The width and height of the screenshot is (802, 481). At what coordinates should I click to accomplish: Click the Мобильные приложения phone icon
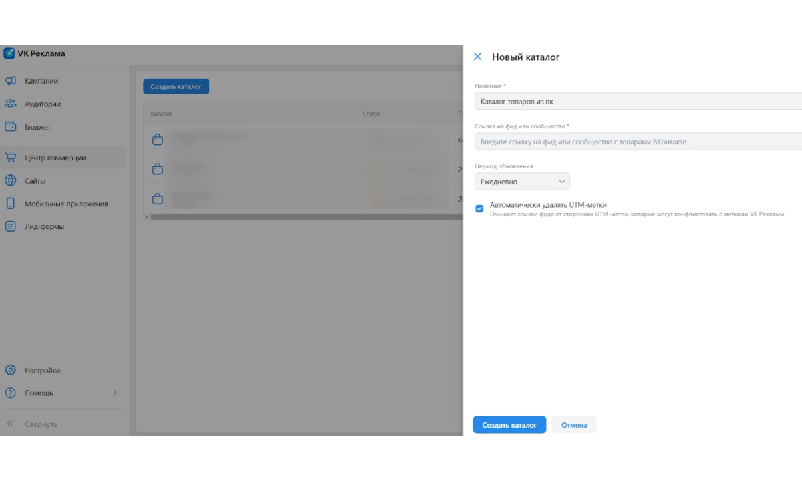coord(11,204)
